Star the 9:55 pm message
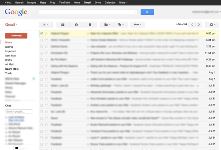 (46, 33)
